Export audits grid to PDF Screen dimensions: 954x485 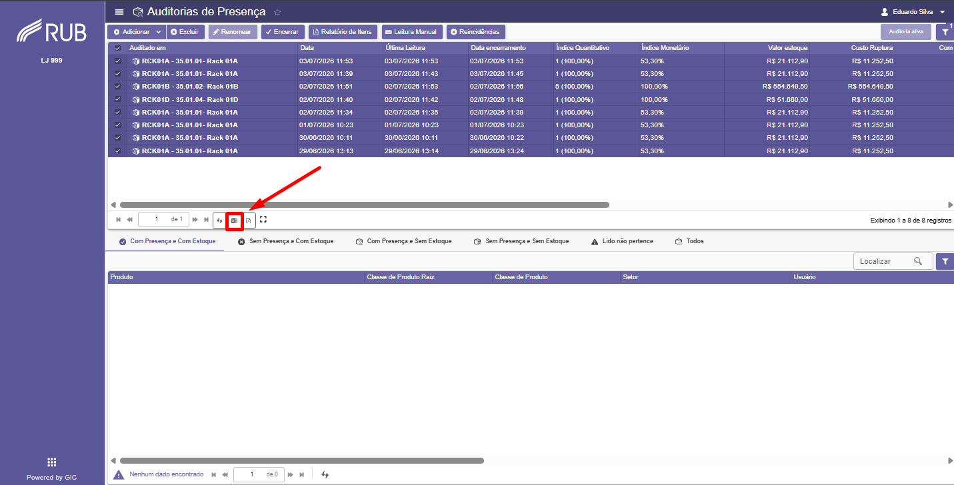248,220
